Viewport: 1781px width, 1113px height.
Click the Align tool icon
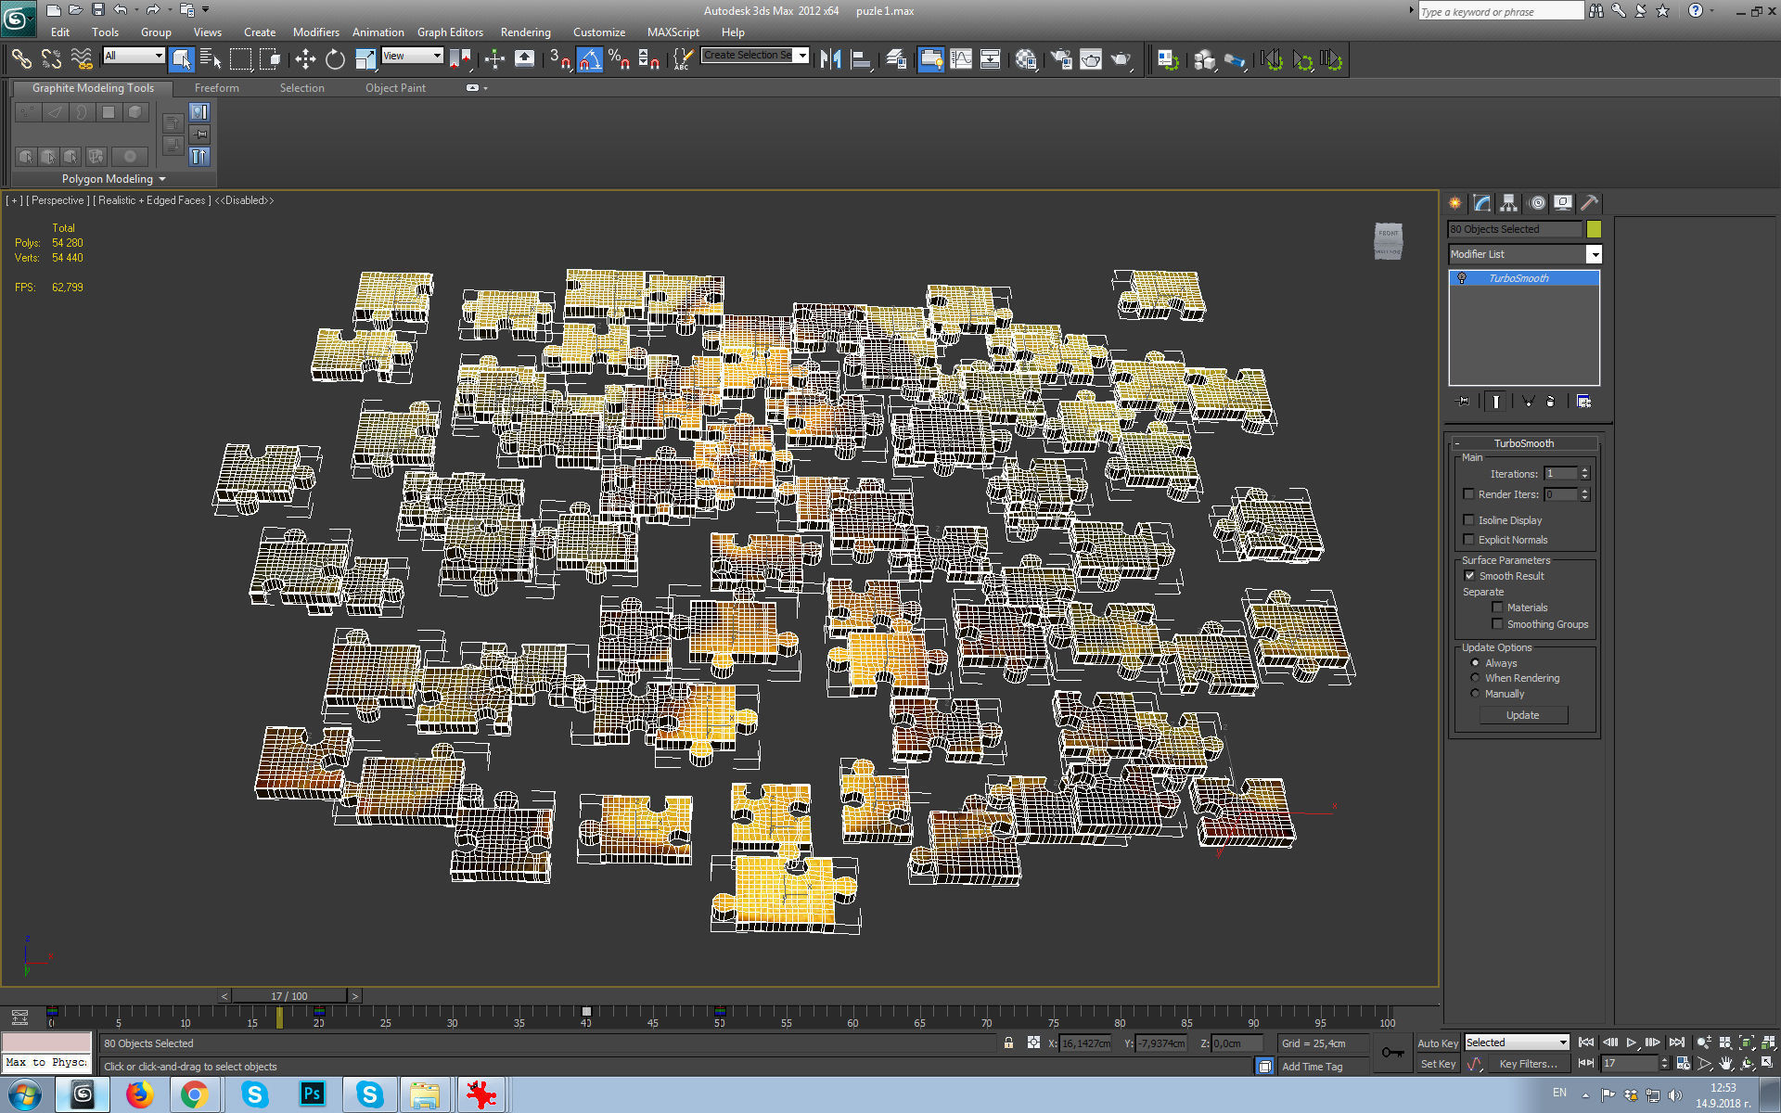click(862, 59)
